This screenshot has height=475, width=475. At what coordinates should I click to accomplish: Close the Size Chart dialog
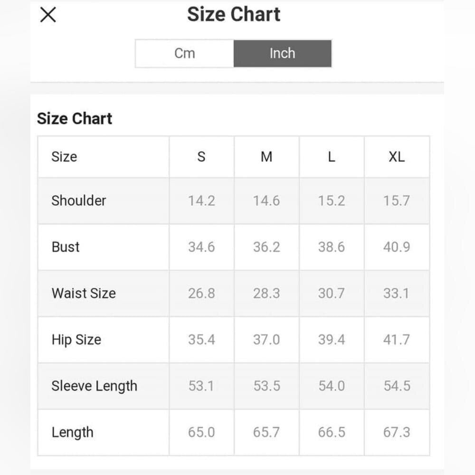[48, 15]
